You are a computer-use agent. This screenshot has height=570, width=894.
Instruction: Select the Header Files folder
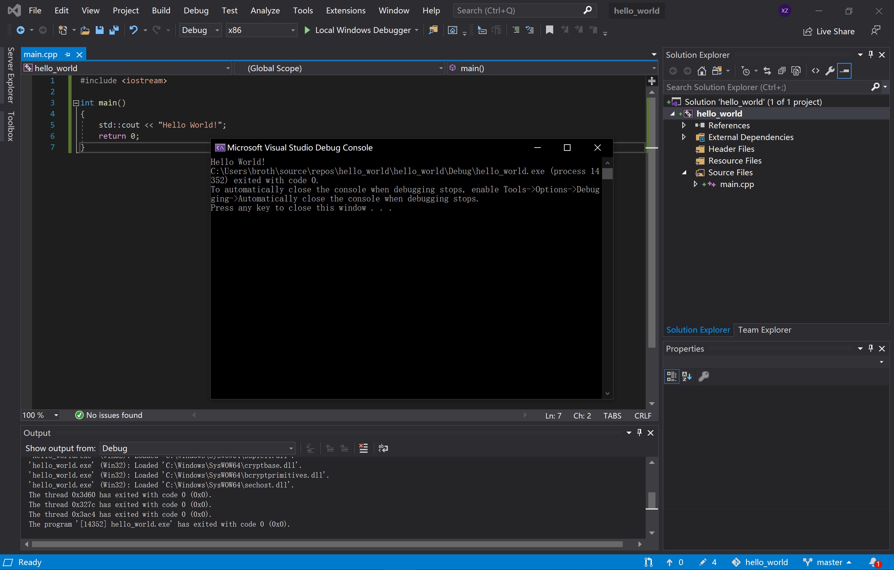tap(731, 149)
